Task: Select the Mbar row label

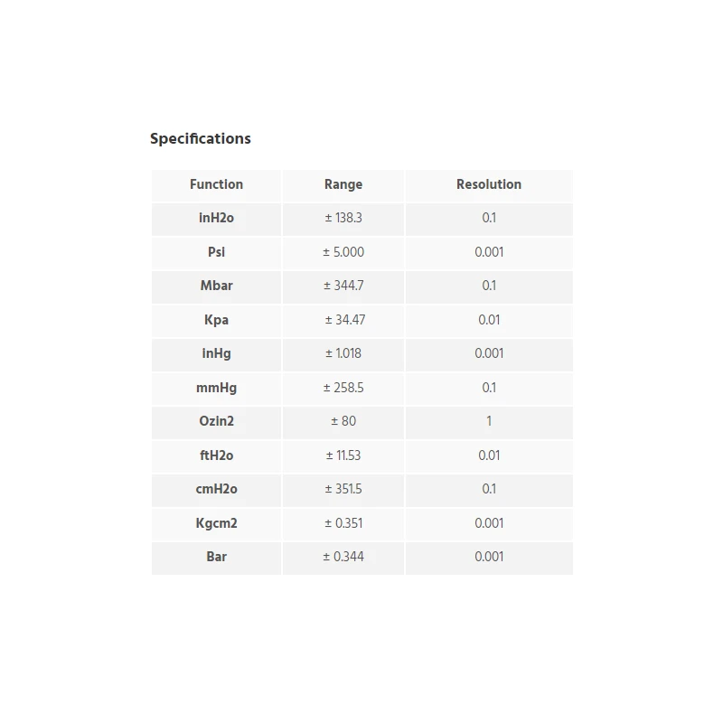Action: pyautogui.click(x=216, y=286)
